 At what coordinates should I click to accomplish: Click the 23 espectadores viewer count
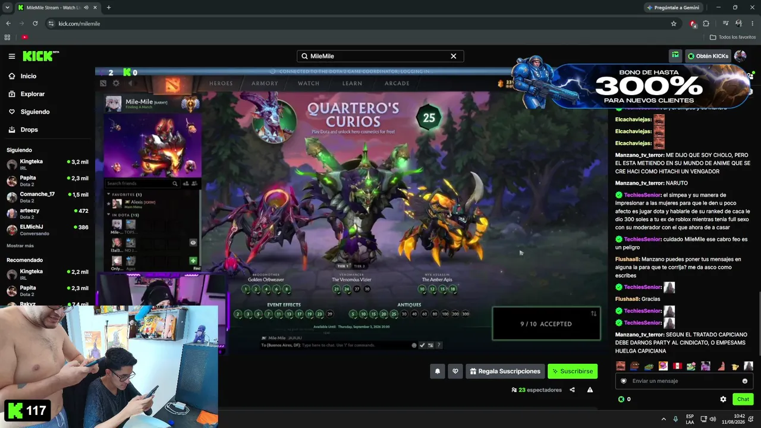(536, 390)
